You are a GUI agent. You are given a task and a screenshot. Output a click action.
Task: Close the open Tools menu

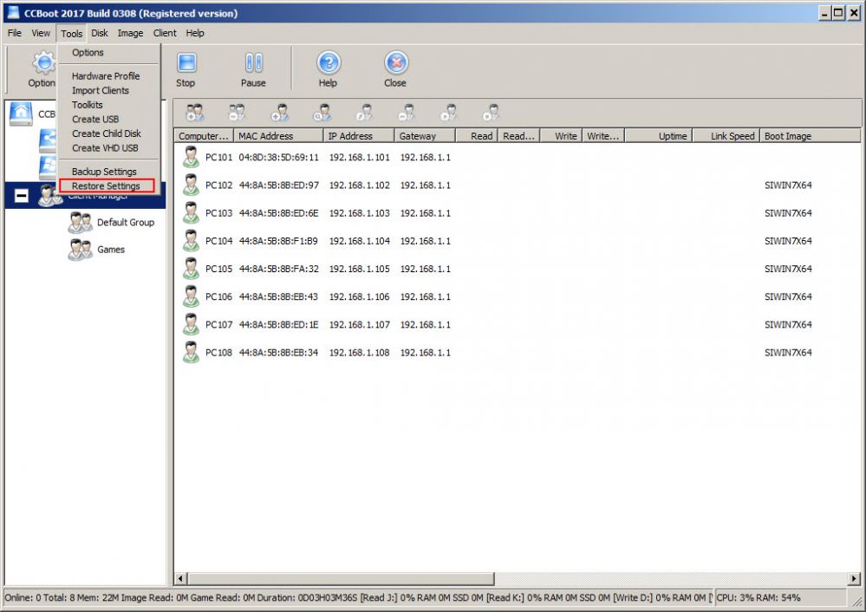[x=72, y=34]
